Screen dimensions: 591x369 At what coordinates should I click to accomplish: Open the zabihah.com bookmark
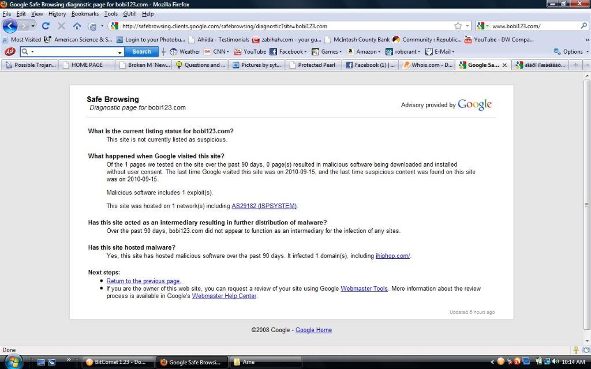(x=287, y=39)
